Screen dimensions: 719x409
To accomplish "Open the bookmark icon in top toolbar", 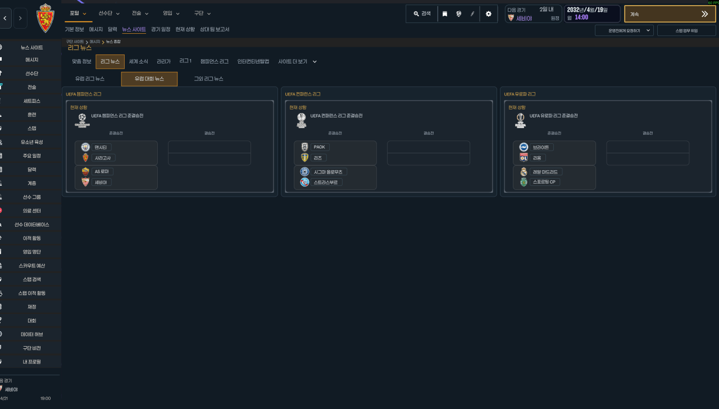I will [x=445, y=13].
